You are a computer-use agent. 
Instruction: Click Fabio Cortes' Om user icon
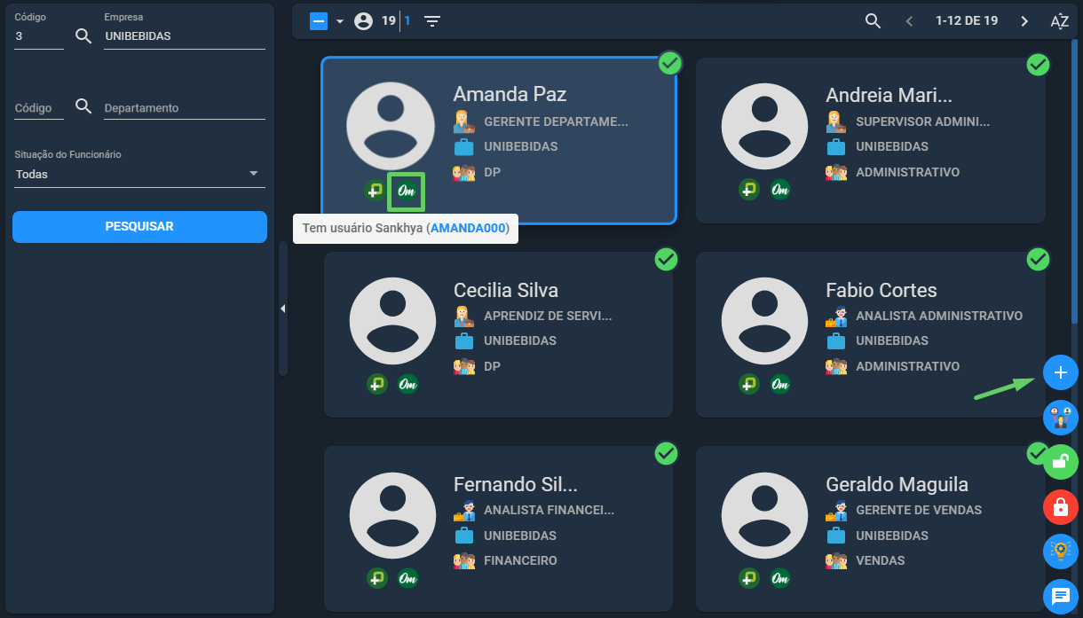pos(780,384)
